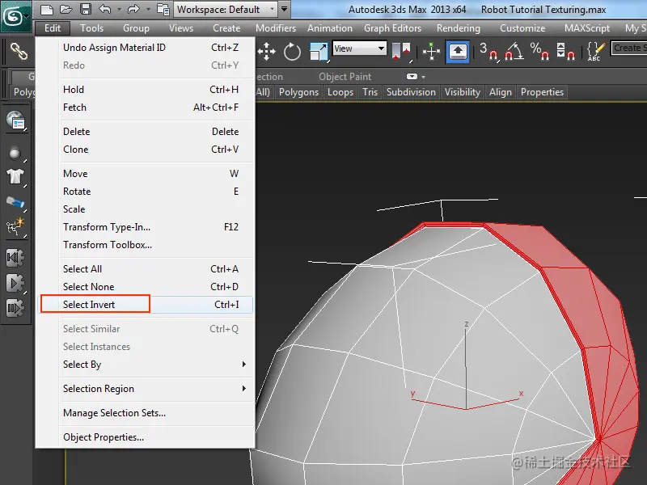Click the blue capsule icon in the left toolbar
Viewport: 647px width, 485px height.
(15, 202)
